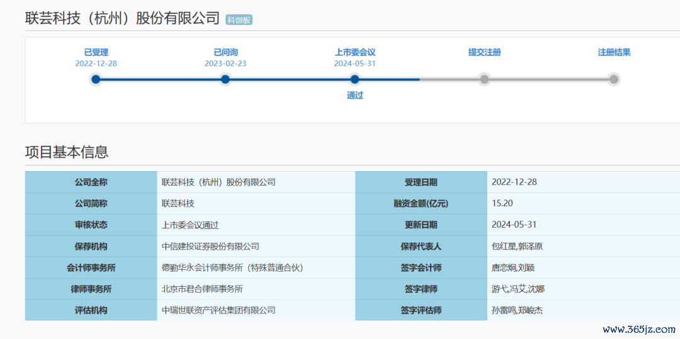
Task: Select the 提交注册 timeline node dot
Action: tap(484, 79)
